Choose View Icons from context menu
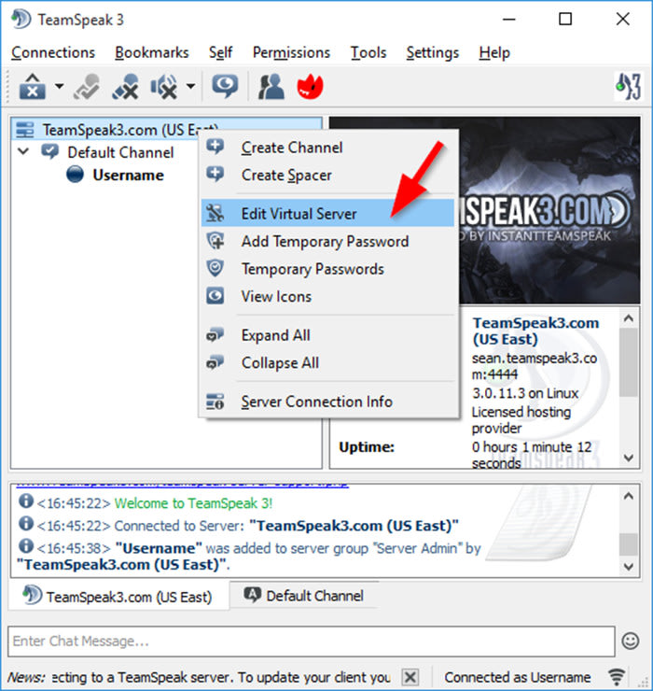Viewport: 653px width, 691px height. click(x=327, y=296)
